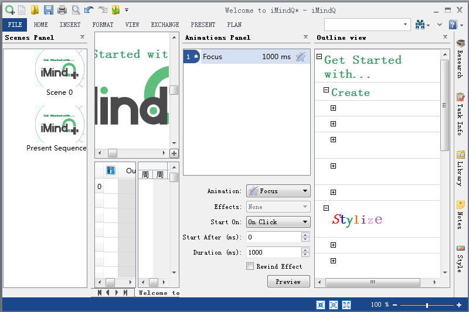The width and height of the screenshot is (469, 312).
Task: Go to the last sheet tab arrow
Action: pos(125,293)
